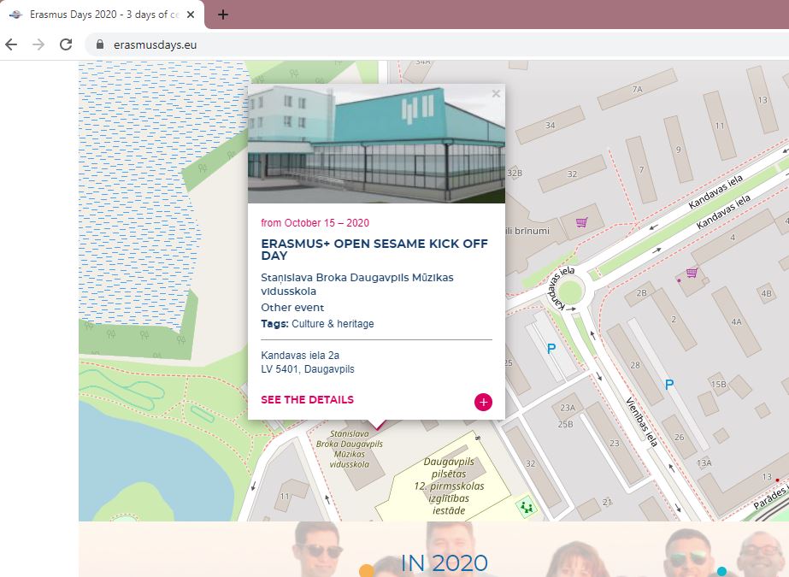
Task: Select 'from October 15 – 2020' date text
Action: point(315,223)
